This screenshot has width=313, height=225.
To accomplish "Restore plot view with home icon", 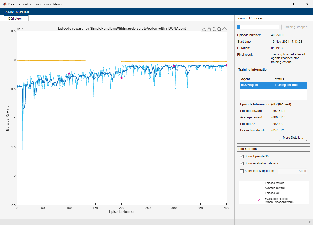I will 224,29.
